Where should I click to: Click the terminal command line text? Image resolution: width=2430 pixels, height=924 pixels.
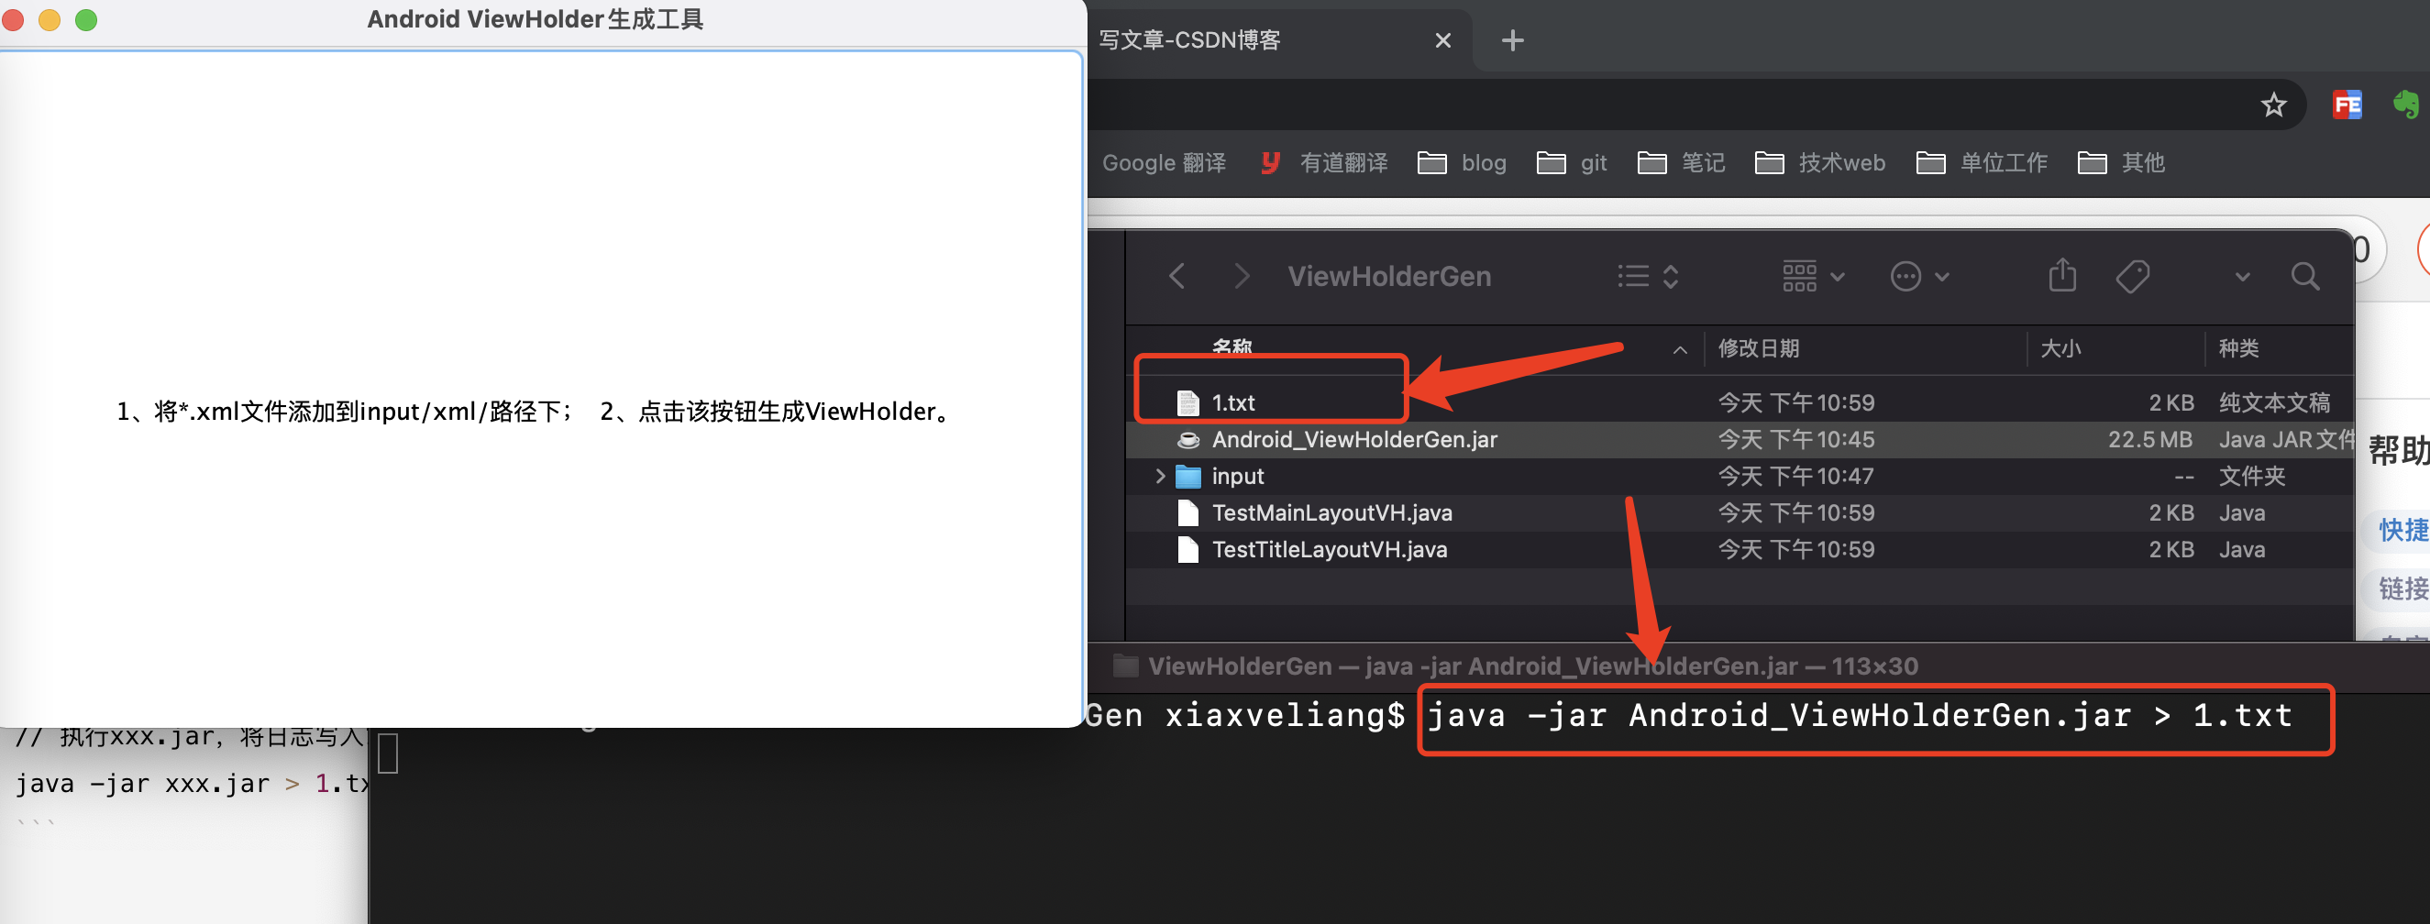click(x=1860, y=717)
